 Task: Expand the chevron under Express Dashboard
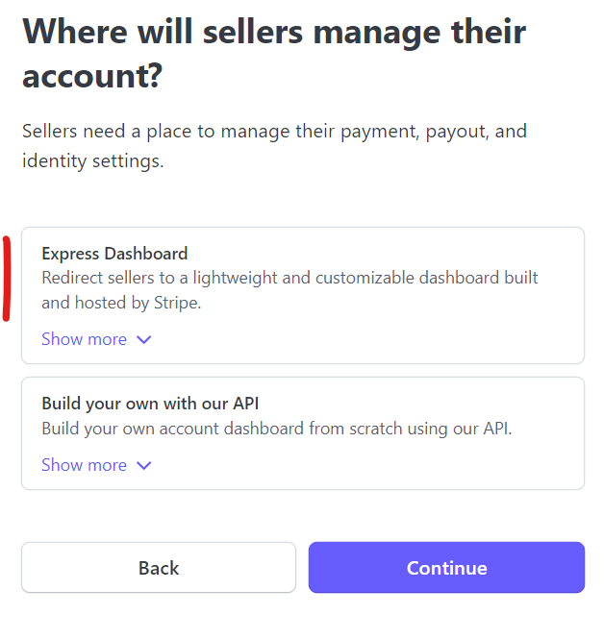(x=144, y=339)
